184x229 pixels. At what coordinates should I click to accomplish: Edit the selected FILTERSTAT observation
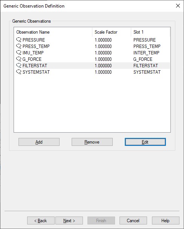click(145, 142)
